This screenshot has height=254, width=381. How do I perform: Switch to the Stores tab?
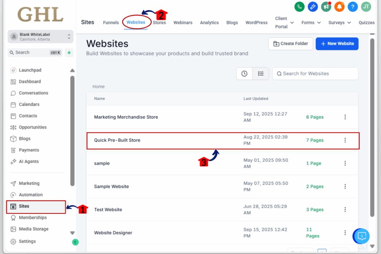[x=159, y=23]
